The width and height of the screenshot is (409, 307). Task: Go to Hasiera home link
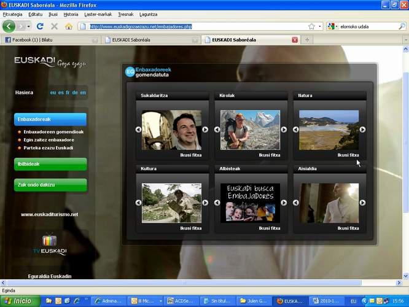click(x=24, y=92)
